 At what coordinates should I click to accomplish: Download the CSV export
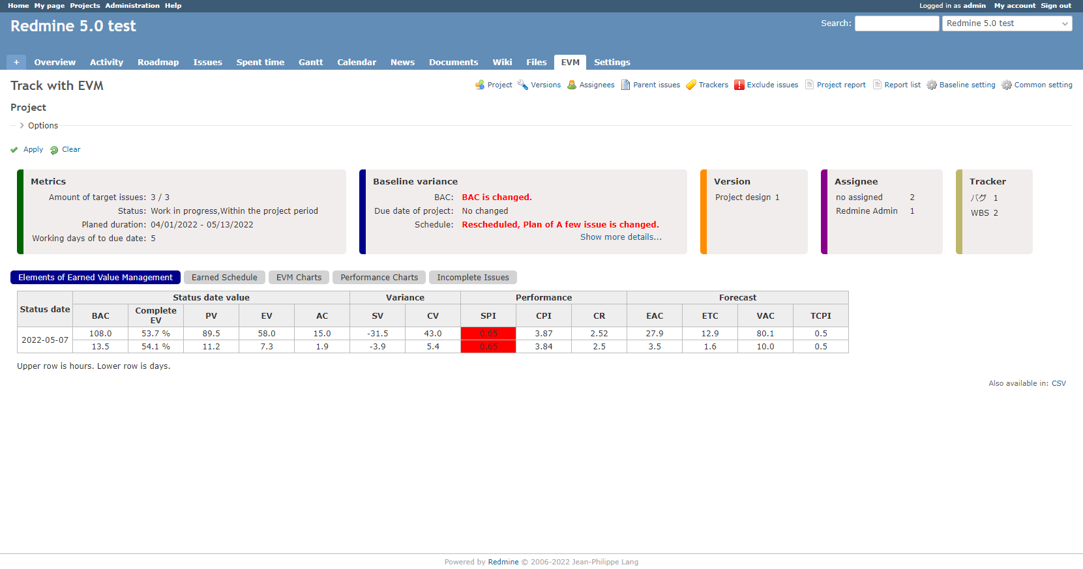tap(1058, 383)
